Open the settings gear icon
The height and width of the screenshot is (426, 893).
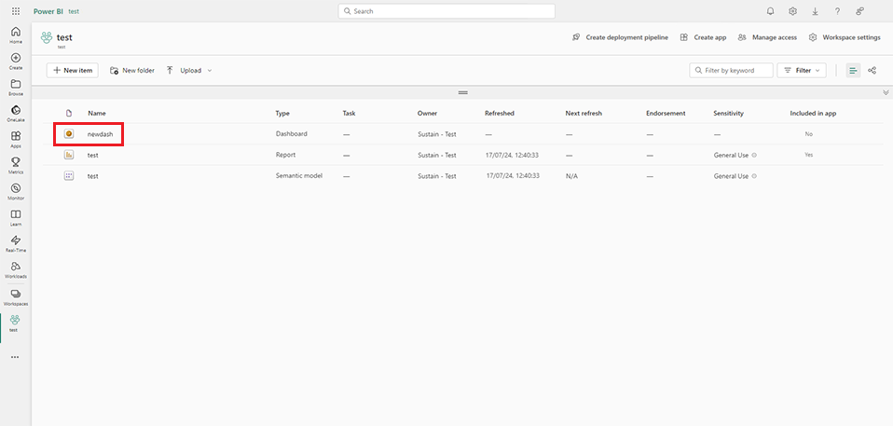(792, 11)
